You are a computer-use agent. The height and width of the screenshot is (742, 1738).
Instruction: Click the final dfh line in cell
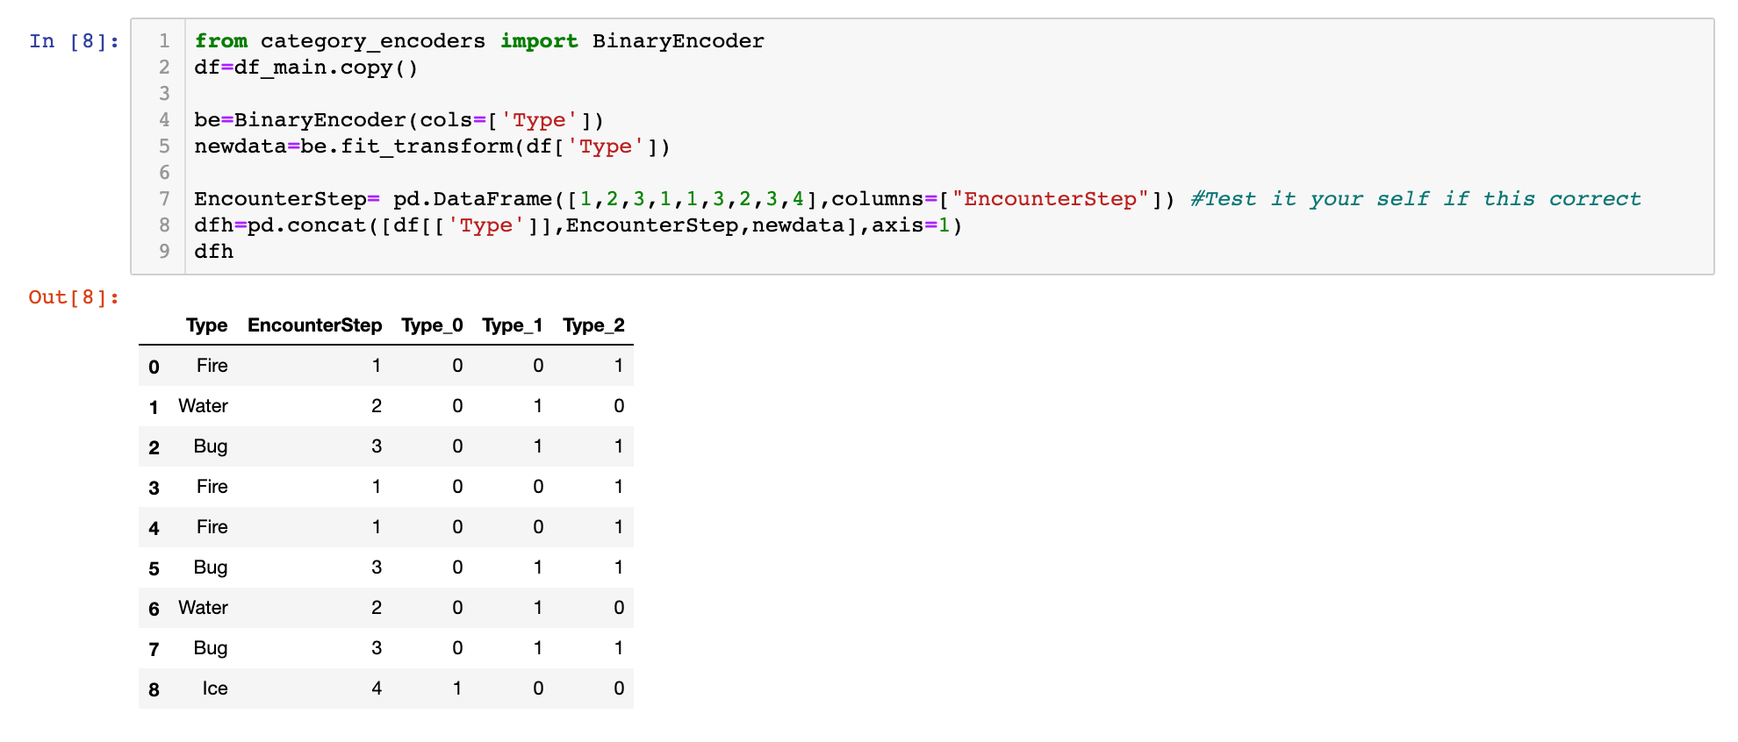pos(214,252)
